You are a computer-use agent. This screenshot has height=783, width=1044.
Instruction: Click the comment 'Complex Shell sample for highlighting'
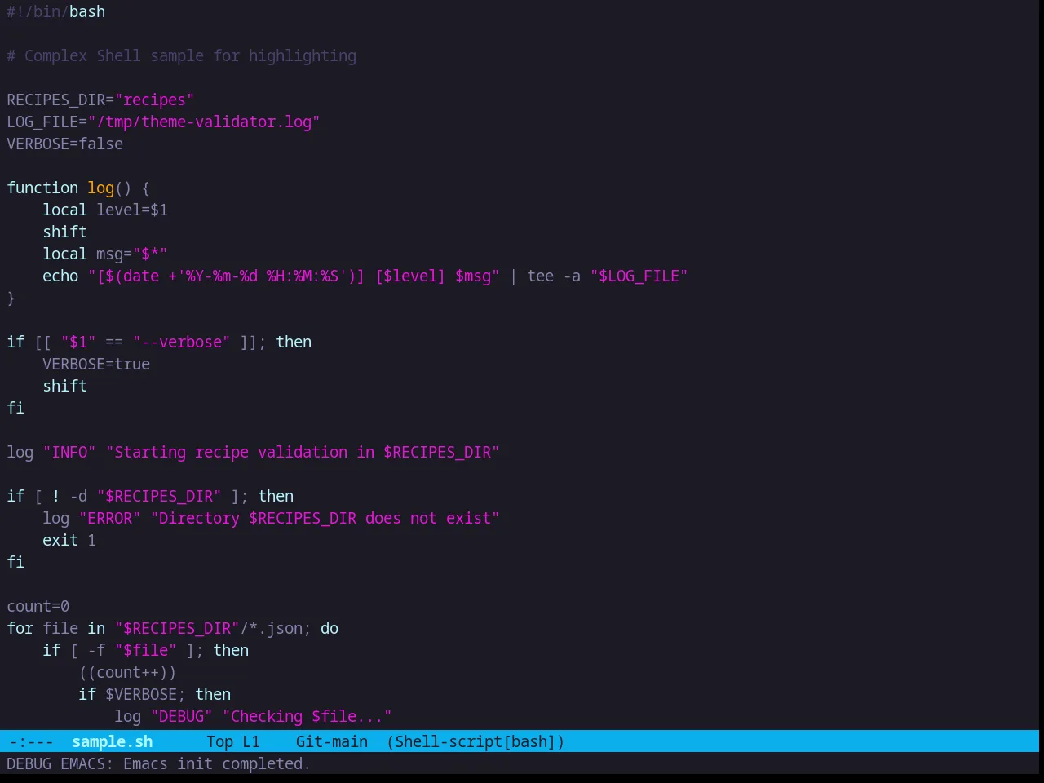click(181, 55)
